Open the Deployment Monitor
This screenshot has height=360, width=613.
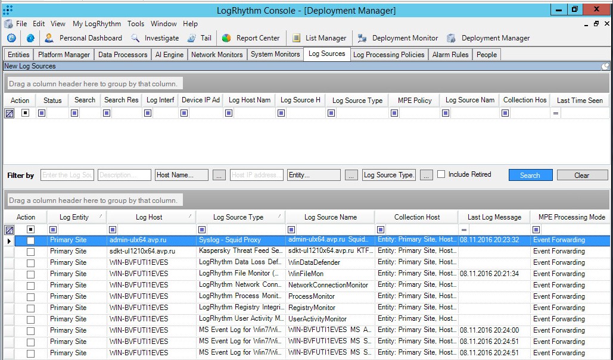tap(398, 37)
